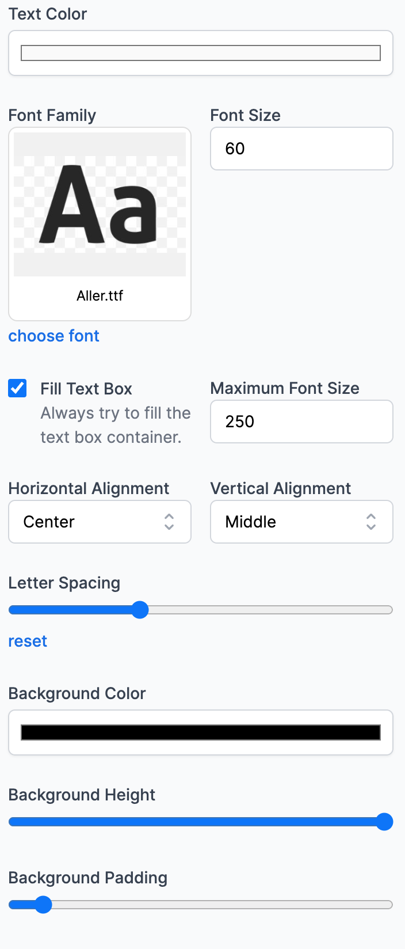The height and width of the screenshot is (949, 405).
Task: Click the Aller.ttf font name label
Action: [x=100, y=295]
